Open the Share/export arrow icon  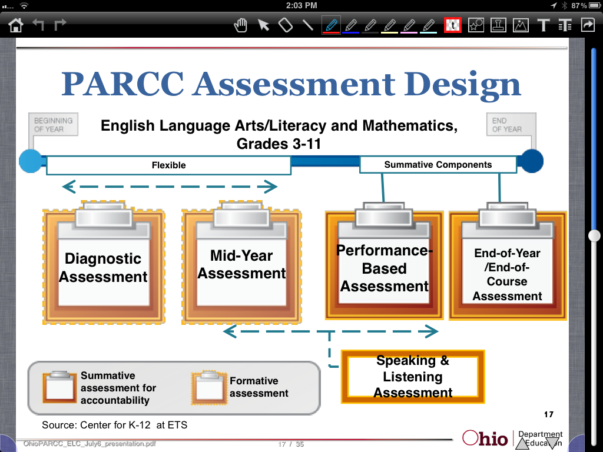(x=588, y=25)
